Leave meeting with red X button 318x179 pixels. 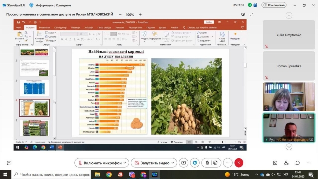(238, 163)
